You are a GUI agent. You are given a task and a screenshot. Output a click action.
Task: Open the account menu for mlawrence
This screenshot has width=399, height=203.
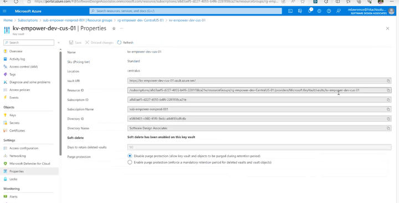click(x=371, y=11)
